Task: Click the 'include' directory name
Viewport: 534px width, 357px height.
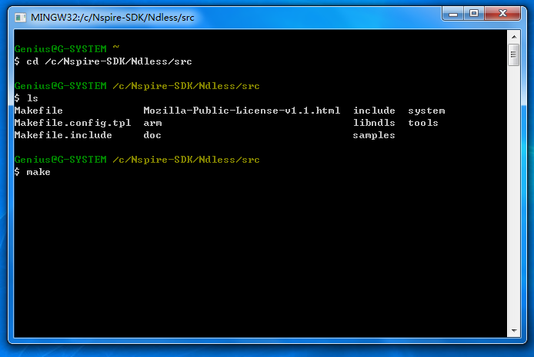Action: click(x=374, y=111)
